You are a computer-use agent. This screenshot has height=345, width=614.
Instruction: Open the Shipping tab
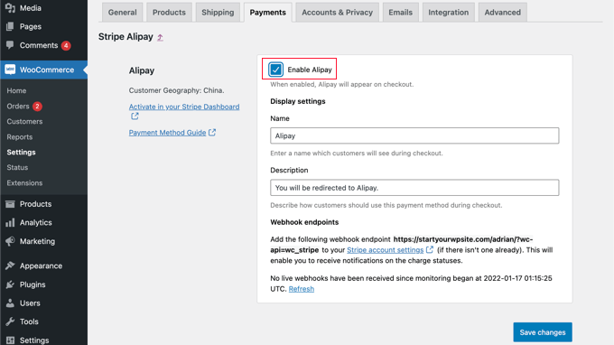(x=218, y=13)
